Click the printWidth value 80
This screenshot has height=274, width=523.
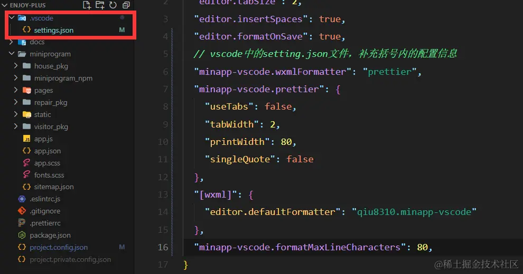click(286, 142)
